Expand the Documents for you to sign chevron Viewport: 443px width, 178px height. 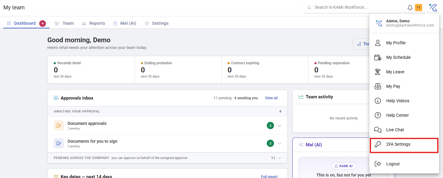pos(279,144)
